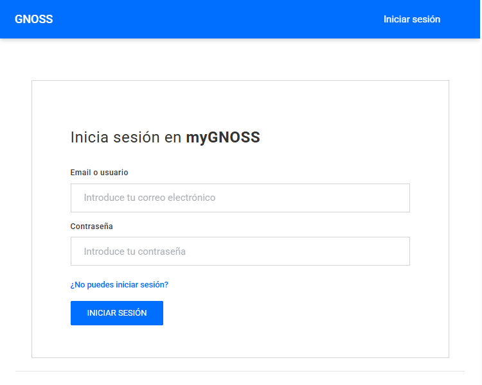Click the empty middle of the blue header bar
Image resolution: width=482 pixels, height=385 pixels.
(219, 19)
